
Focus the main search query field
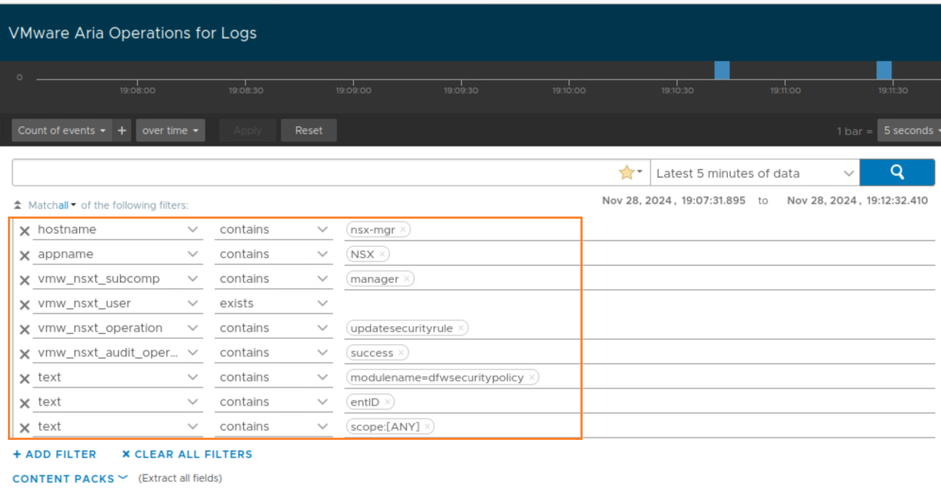(314, 172)
